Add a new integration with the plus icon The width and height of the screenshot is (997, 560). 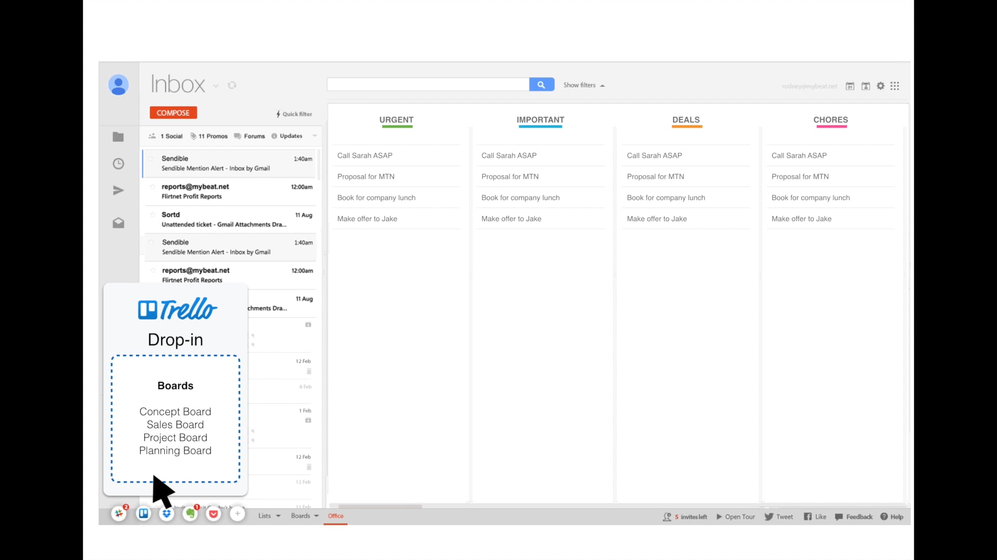[237, 514]
